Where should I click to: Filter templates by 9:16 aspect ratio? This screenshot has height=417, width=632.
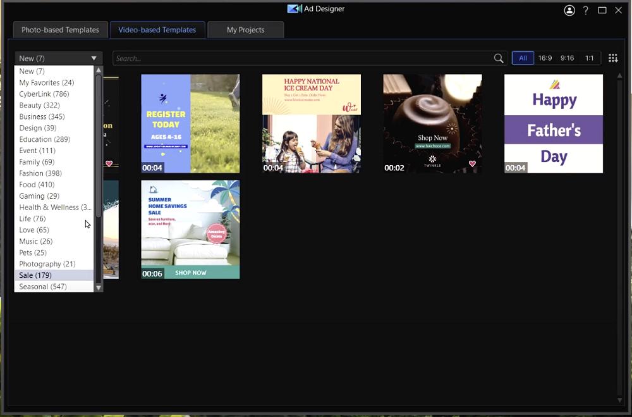pyautogui.click(x=566, y=58)
